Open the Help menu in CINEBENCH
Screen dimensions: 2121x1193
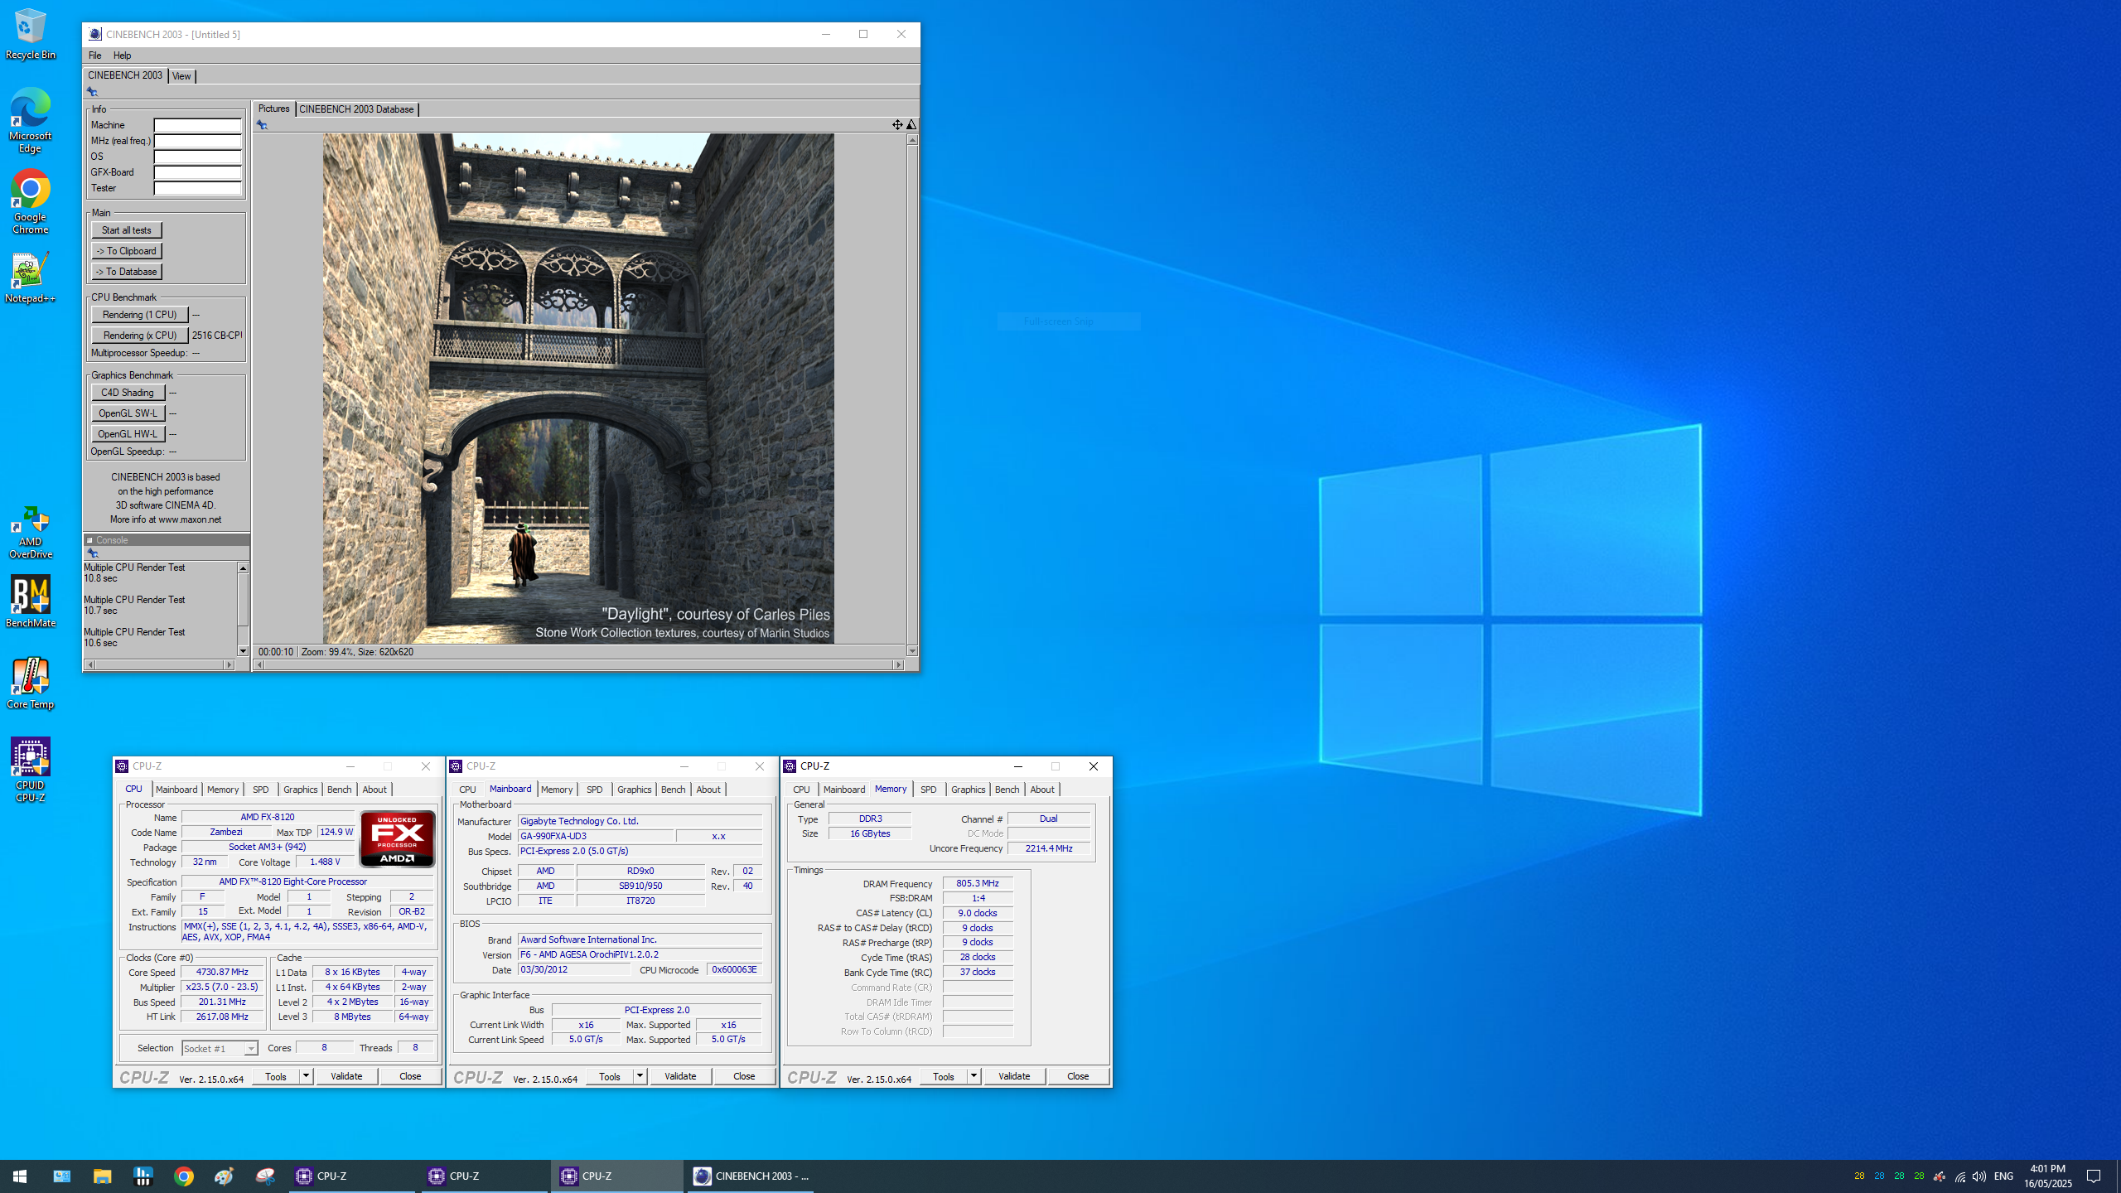(x=122, y=56)
